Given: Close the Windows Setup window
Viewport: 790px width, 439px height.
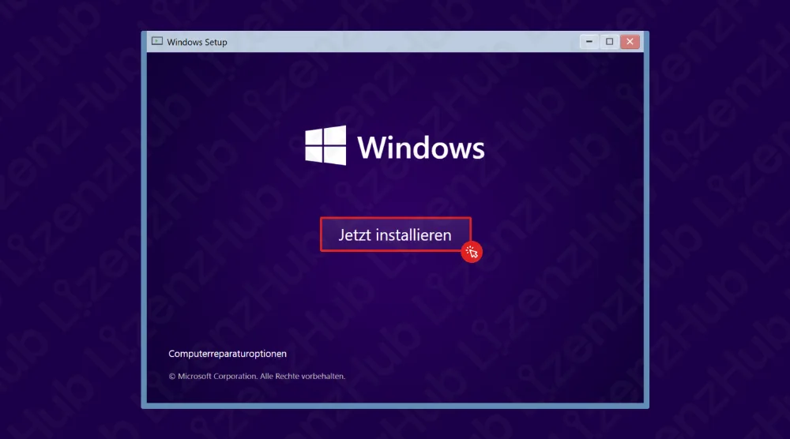Looking at the screenshot, I should [630, 42].
